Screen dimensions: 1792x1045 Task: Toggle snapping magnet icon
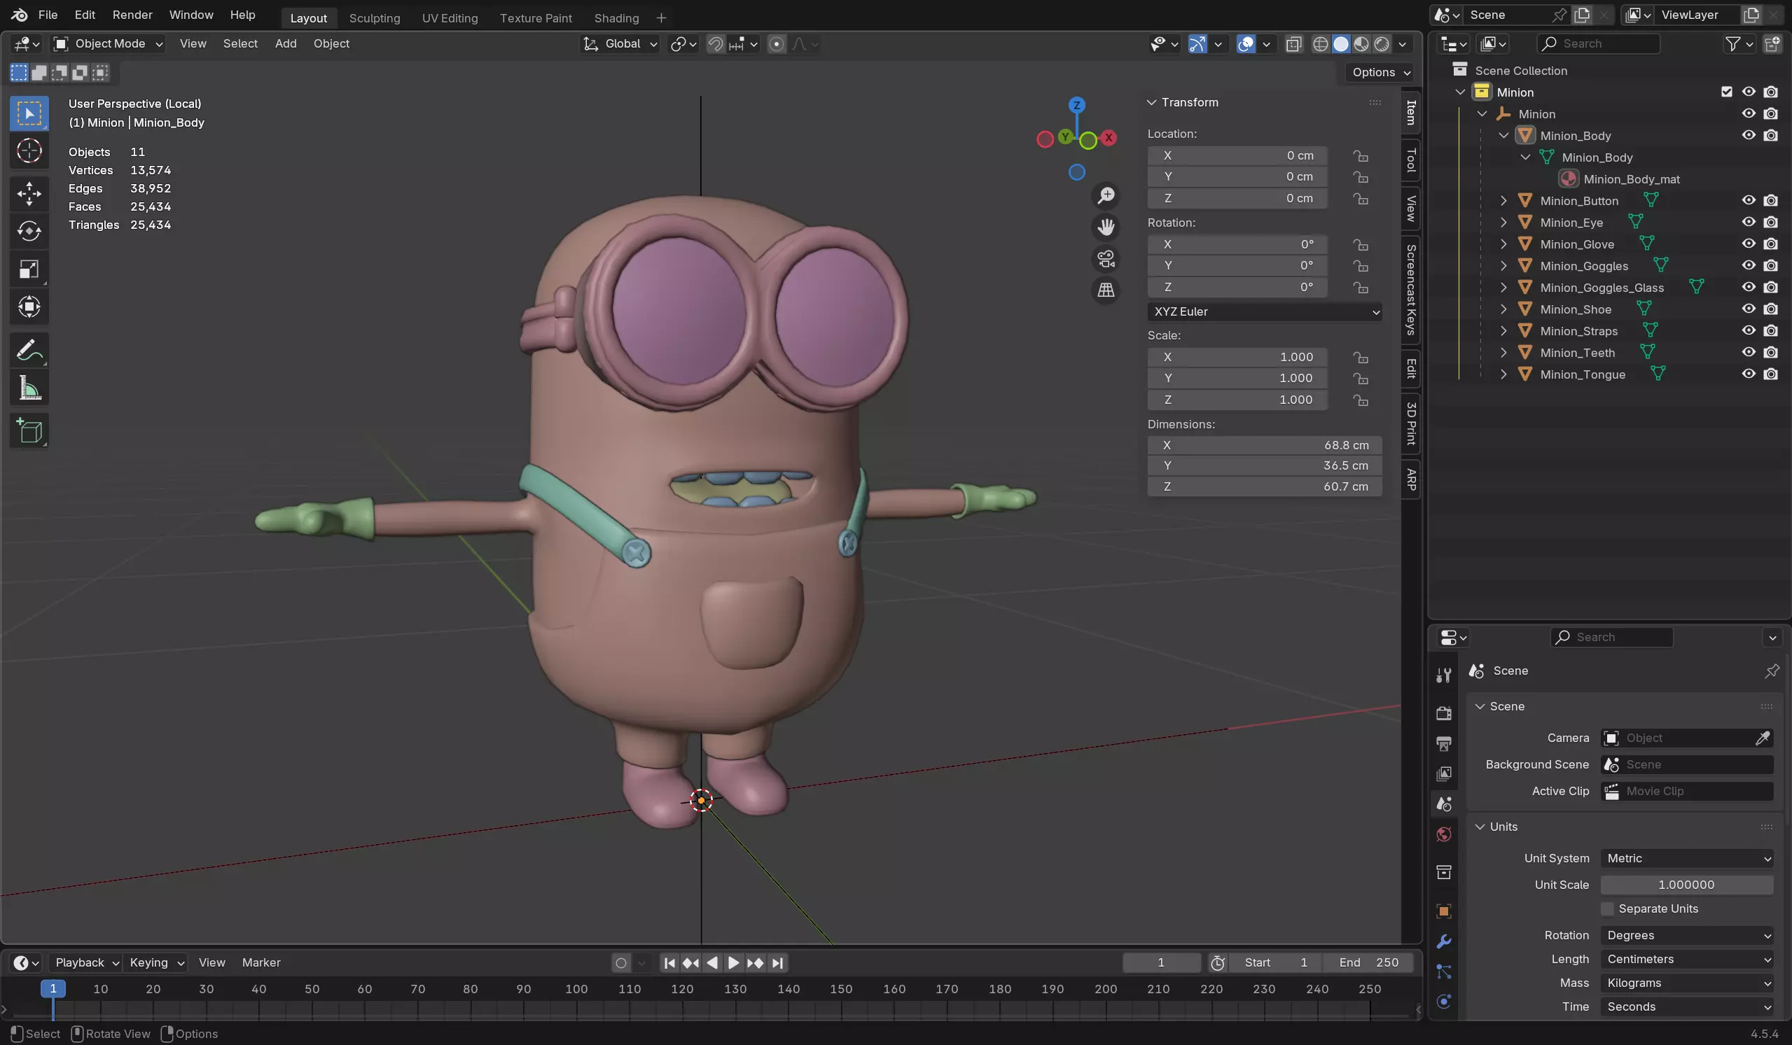point(716,44)
